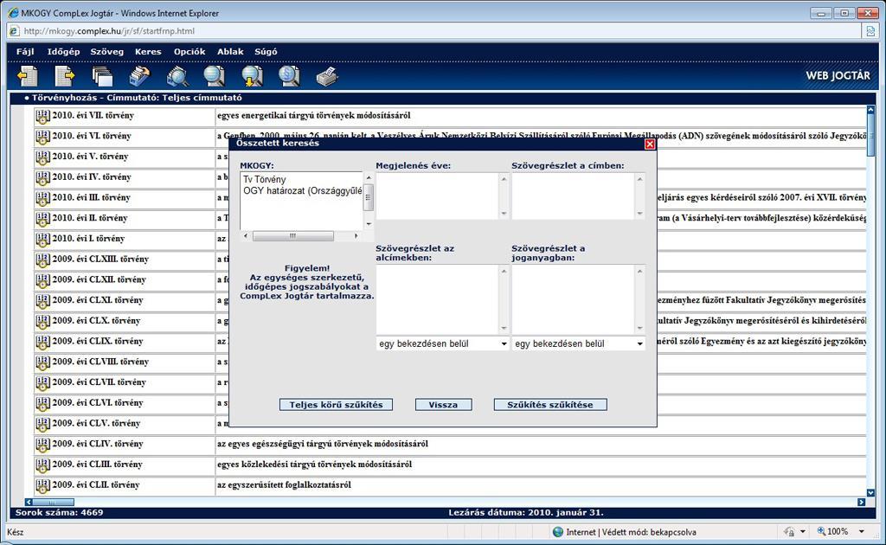Click the document icon for 2009. évi CLIX. törvény
The image size is (886, 545).
point(42,342)
